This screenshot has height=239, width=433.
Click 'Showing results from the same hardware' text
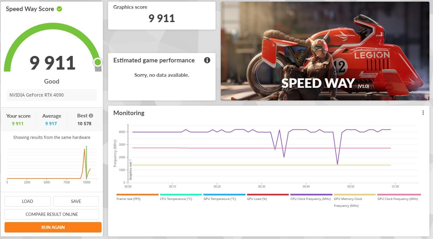point(52,137)
